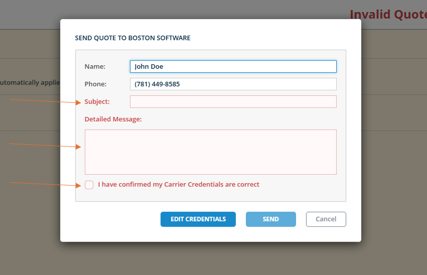Click the red "Subject:" label

coord(97,102)
